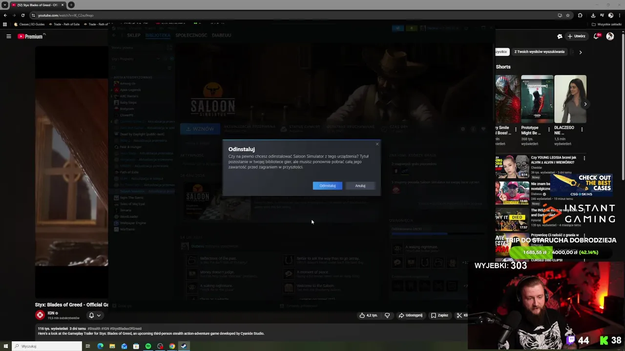Open the YouTube account avatar menu

tap(610, 36)
